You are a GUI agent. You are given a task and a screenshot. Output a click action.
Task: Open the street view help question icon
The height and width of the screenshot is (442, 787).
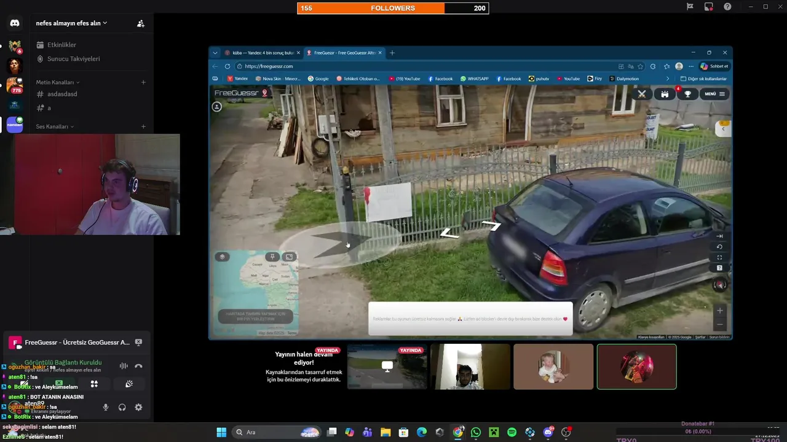[x=720, y=268]
